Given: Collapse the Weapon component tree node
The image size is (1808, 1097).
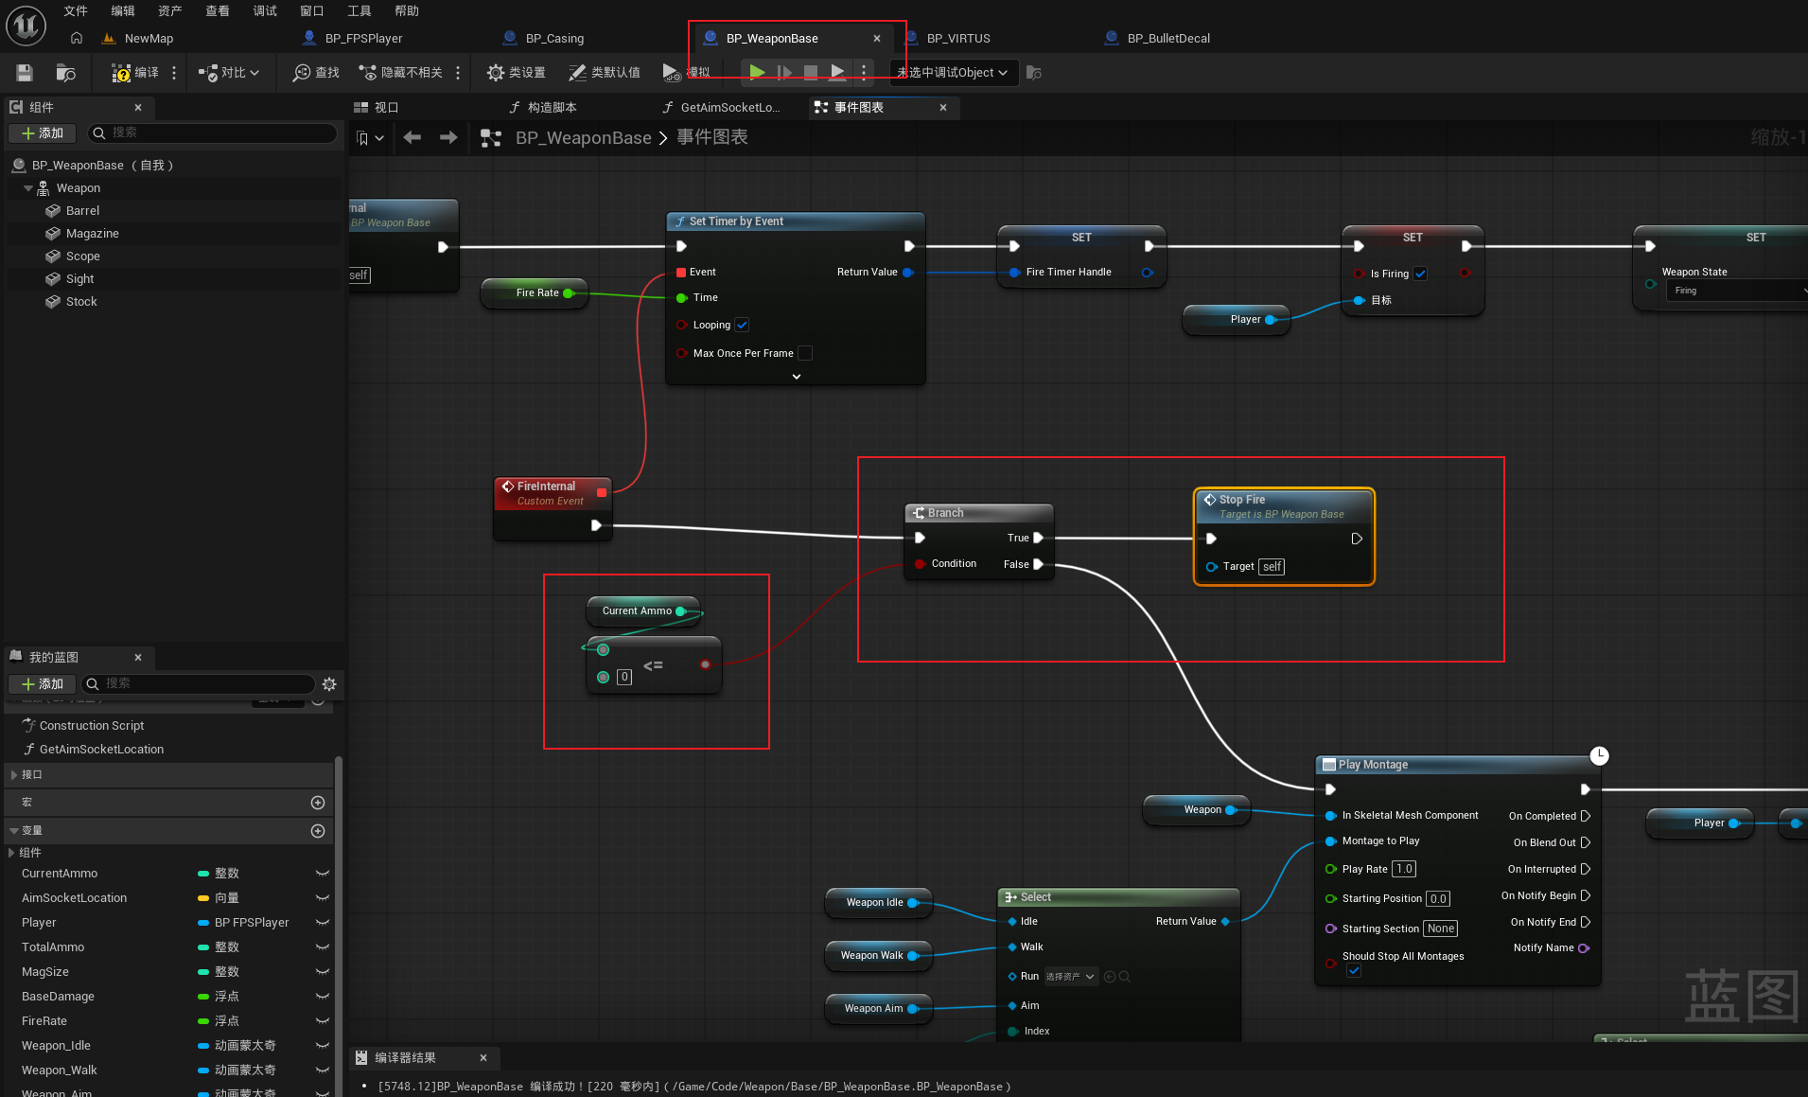Looking at the screenshot, I should pyautogui.click(x=28, y=188).
